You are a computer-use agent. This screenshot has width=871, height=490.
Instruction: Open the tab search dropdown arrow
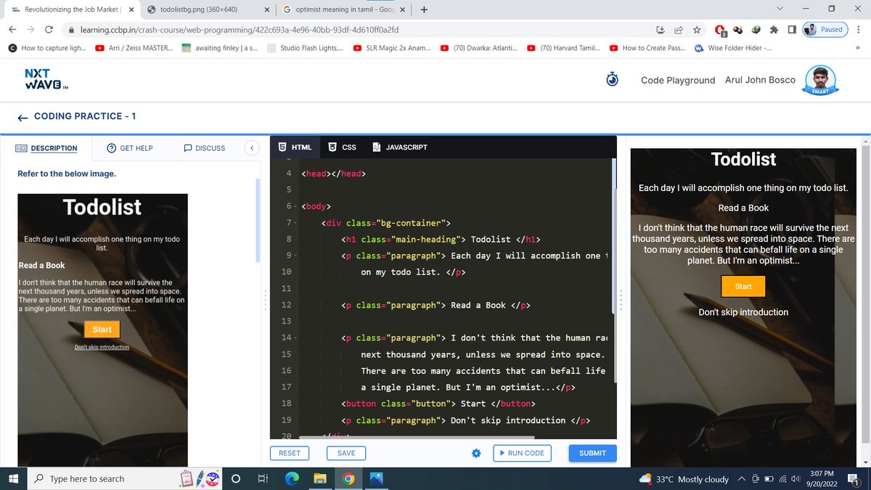coord(780,10)
